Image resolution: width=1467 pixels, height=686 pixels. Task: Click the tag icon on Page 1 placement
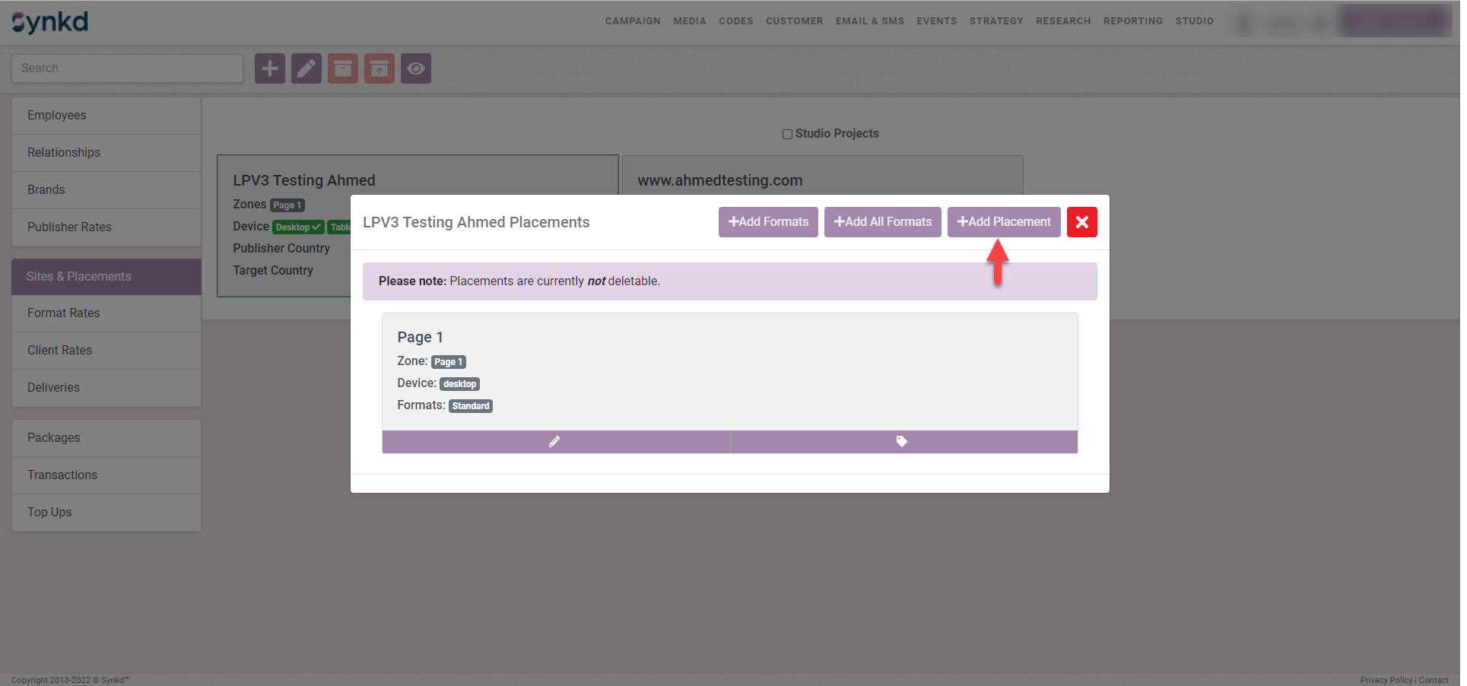pyautogui.click(x=903, y=442)
